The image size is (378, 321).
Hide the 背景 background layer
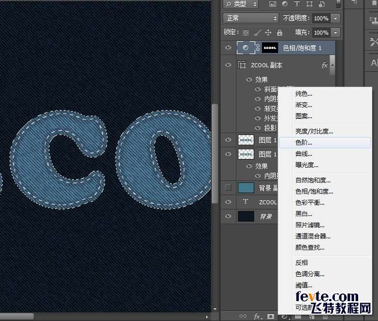tap(228, 216)
